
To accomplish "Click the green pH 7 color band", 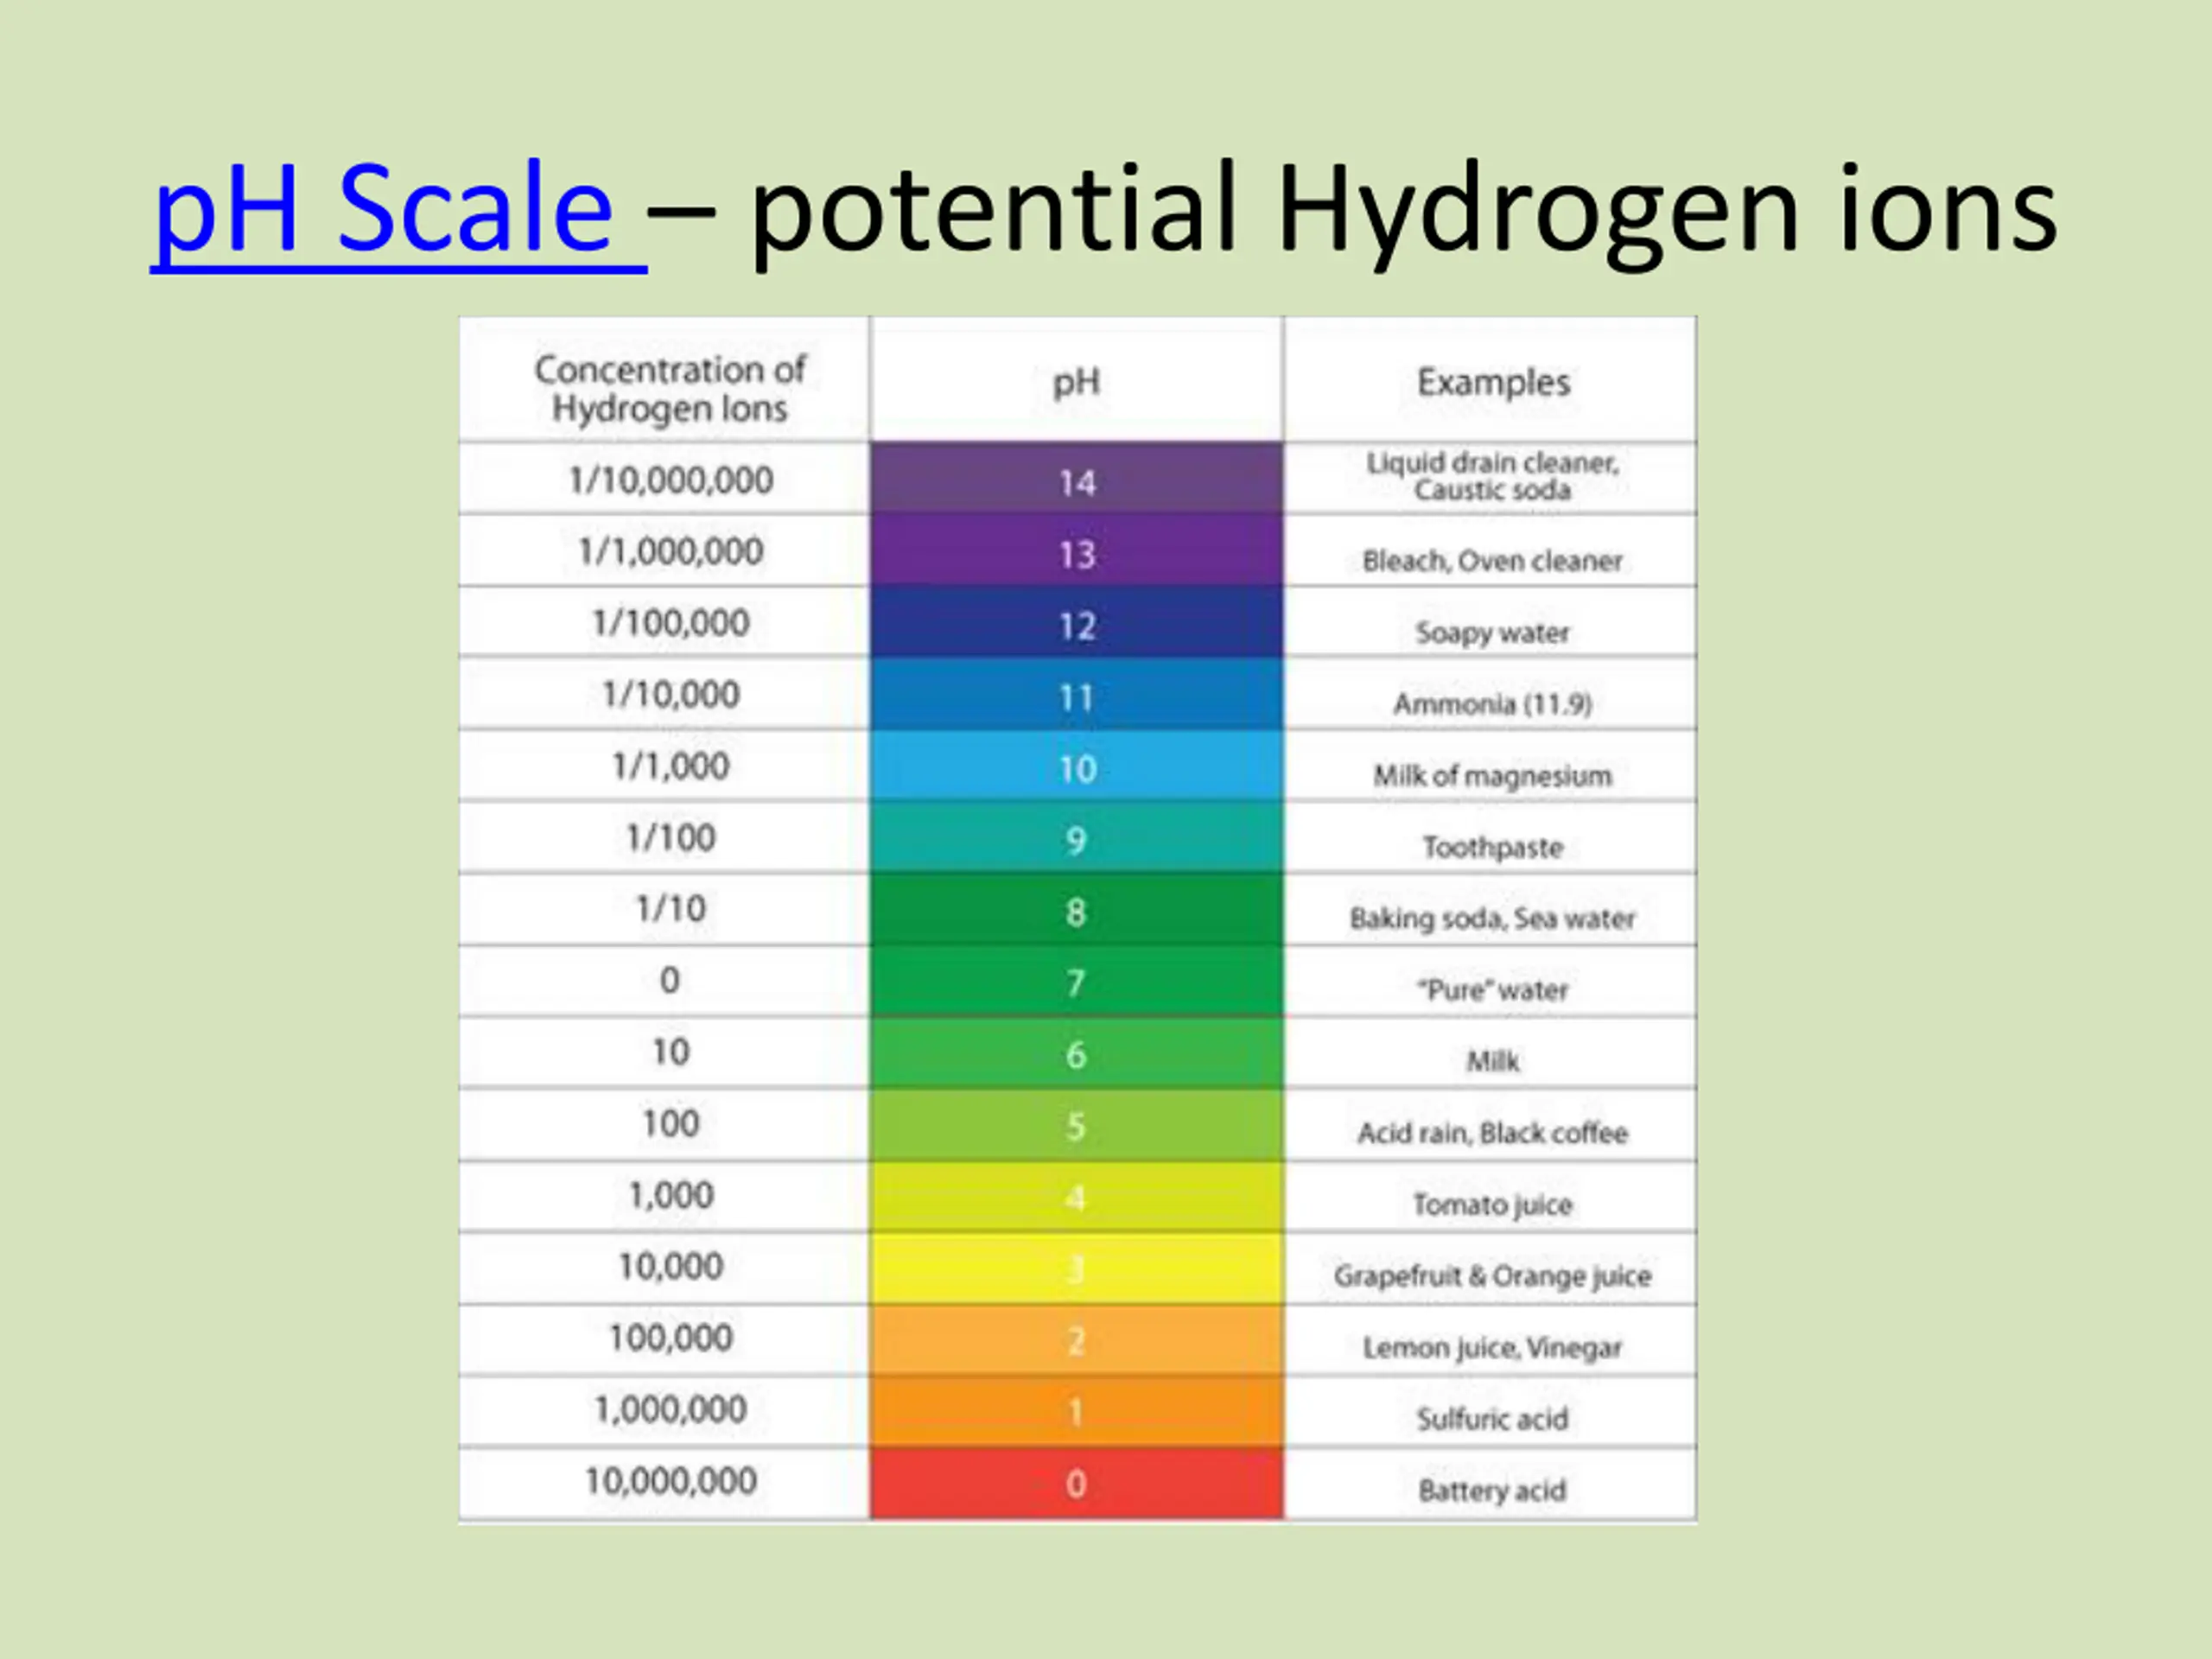I will 1077,981.
